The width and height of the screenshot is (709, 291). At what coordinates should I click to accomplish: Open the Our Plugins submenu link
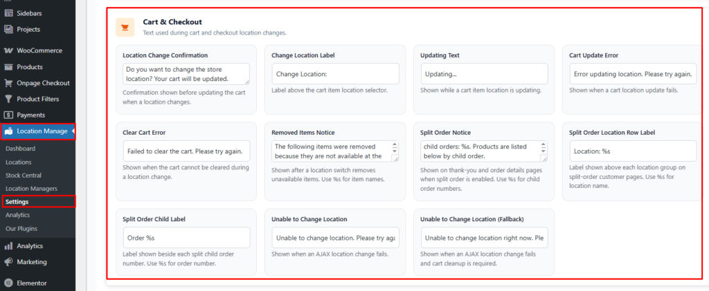21,228
